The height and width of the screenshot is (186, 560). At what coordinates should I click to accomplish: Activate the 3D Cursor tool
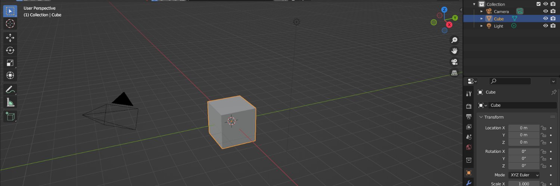(x=10, y=24)
